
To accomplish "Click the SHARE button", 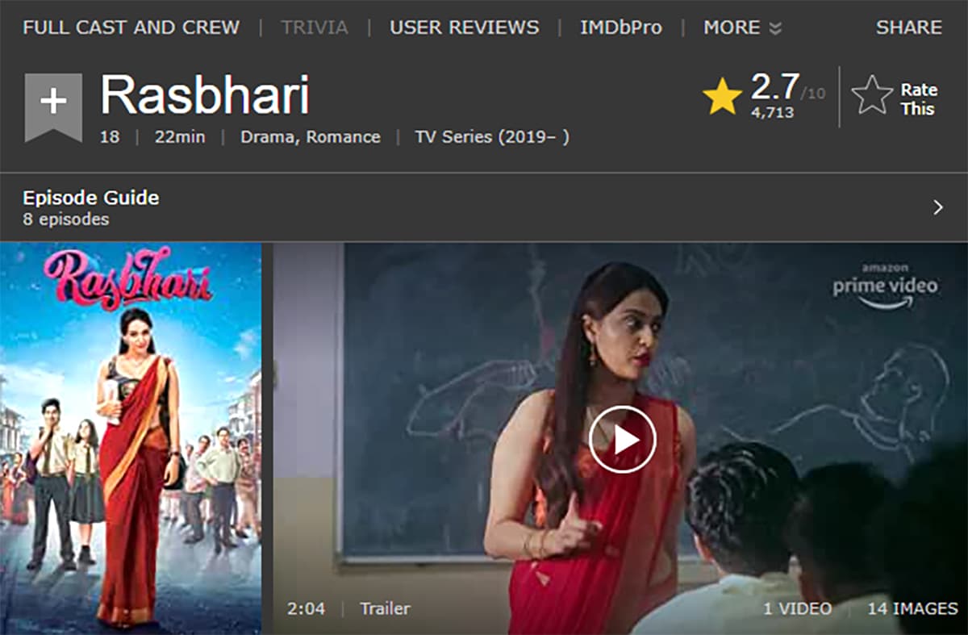I will (x=909, y=27).
